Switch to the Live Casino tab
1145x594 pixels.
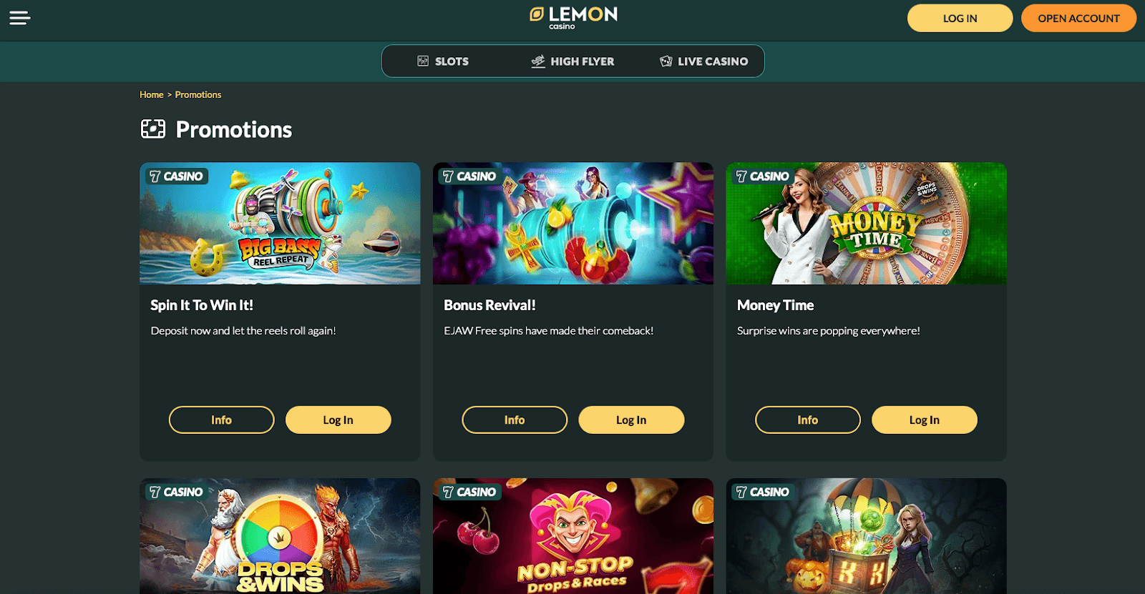(704, 61)
